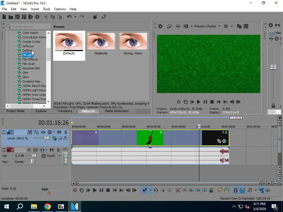Toggle loop playback in the Preview window
The width and height of the screenshot is (283, 212).
coord(185,102)
